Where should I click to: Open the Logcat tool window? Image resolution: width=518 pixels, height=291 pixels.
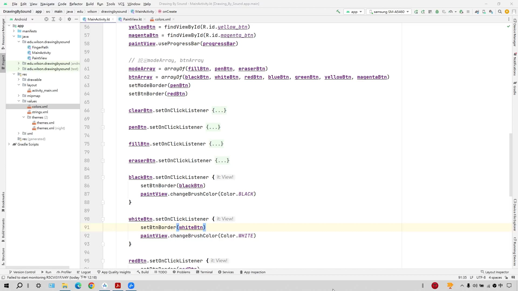tap(84, 272)
